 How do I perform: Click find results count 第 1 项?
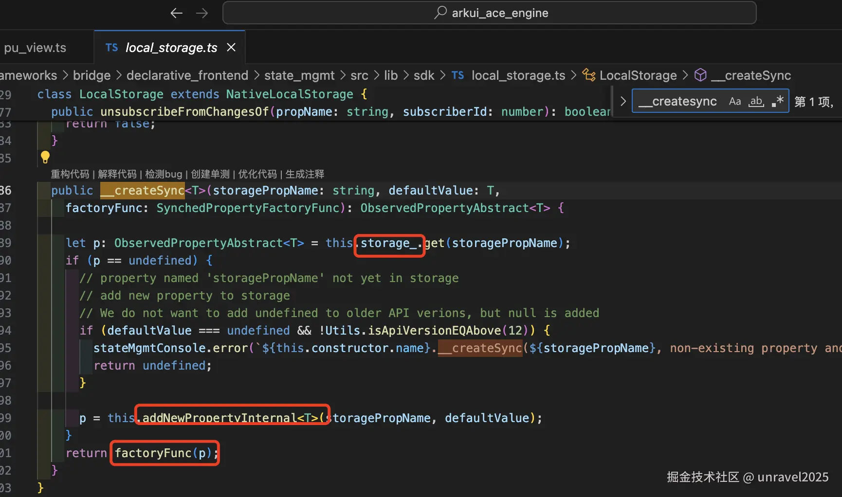(814, 102)
